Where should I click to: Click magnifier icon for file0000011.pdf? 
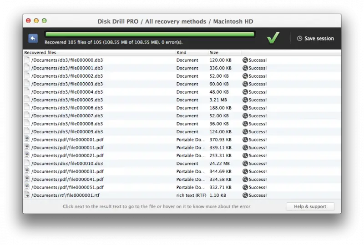[245, 148]
